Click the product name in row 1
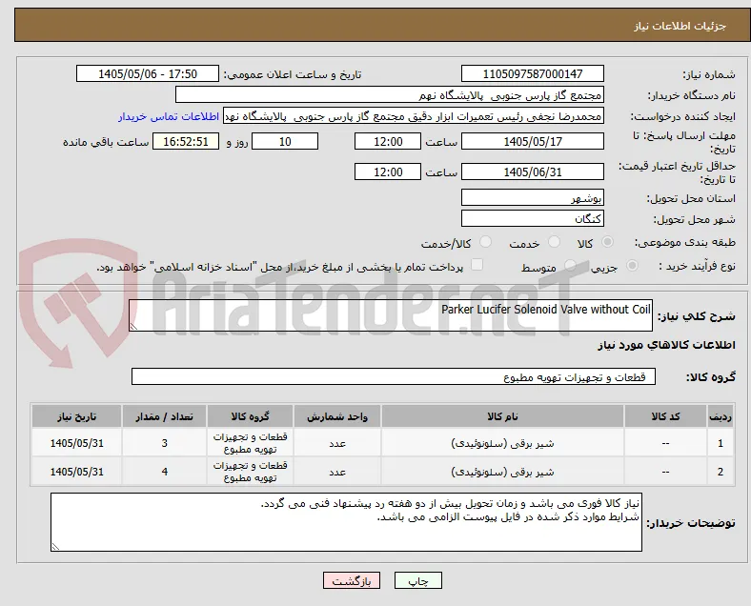The height and width of the screenshot is (606, 751). coord(502,443)
